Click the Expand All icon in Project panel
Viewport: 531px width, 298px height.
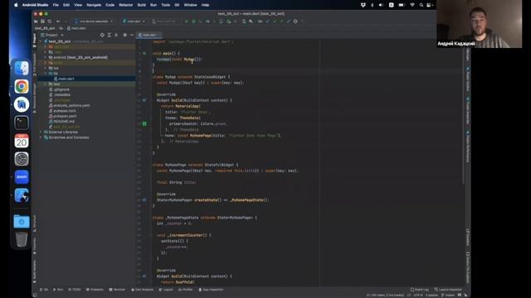click(x=109, y=35)
